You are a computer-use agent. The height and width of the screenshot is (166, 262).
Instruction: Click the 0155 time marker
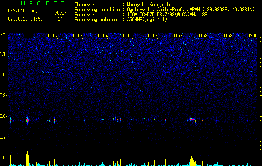(x=128, y=36)
